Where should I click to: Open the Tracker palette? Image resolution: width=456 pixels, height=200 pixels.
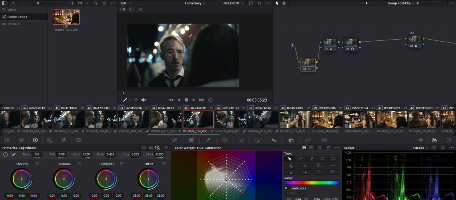[x=241, y=140]
